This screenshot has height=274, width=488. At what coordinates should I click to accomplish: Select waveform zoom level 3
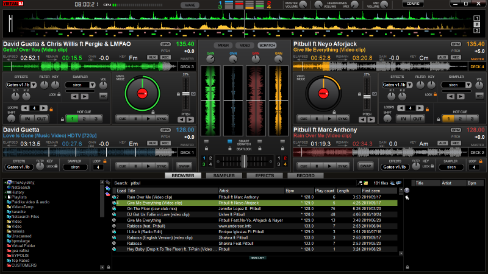pyautogui.click(x=476, y=30)
